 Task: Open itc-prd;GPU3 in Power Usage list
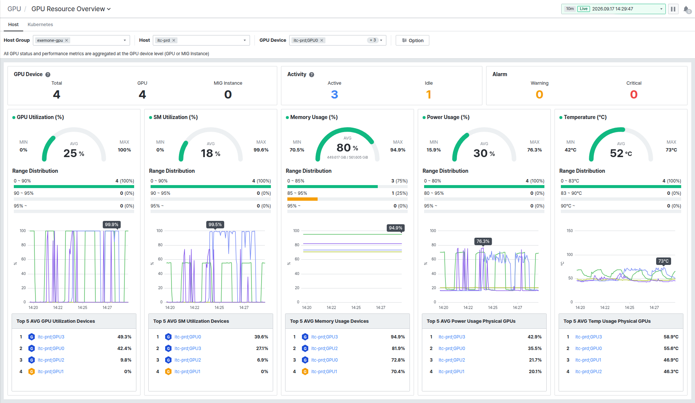(x=452, y=337)
